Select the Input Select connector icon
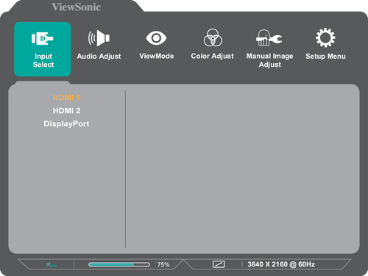368x276 pixels. click(43, 38)
